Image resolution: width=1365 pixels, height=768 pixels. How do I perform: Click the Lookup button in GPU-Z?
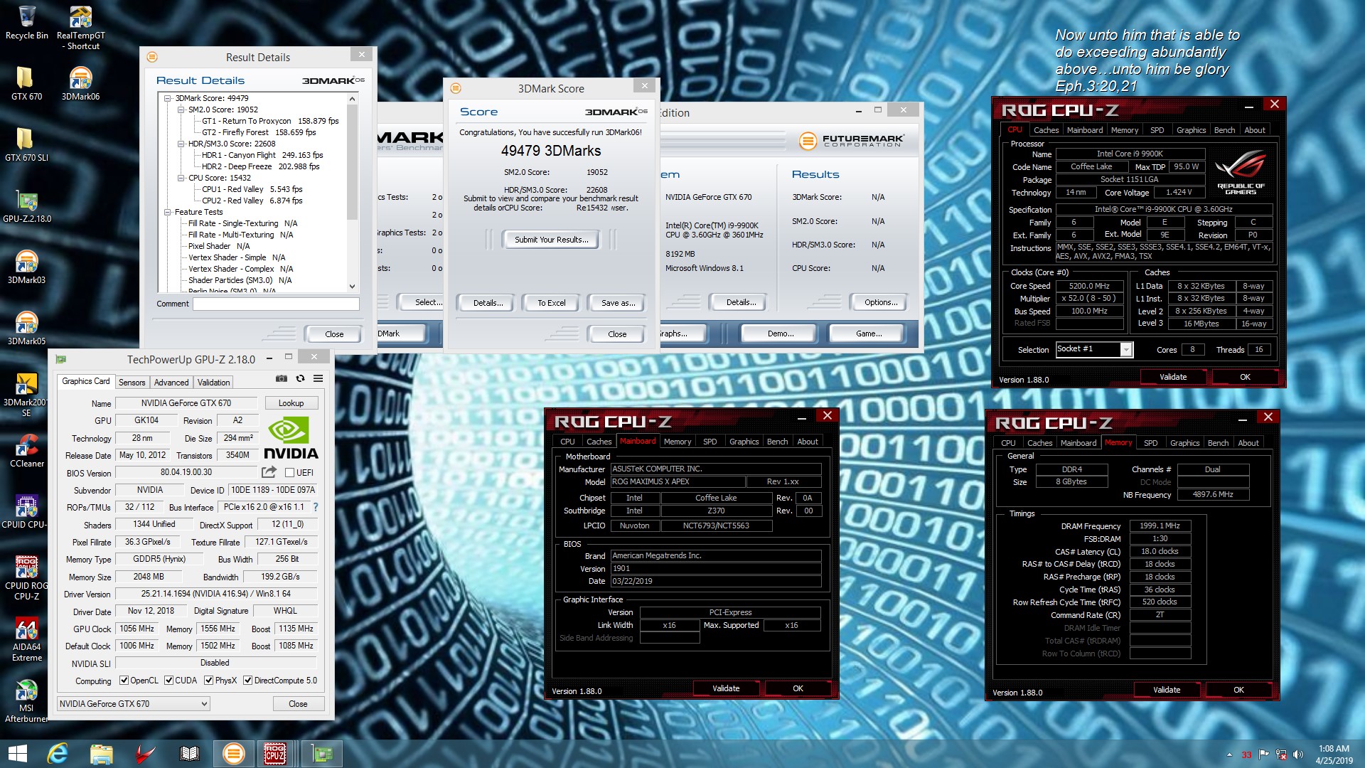tap(291, 403)
